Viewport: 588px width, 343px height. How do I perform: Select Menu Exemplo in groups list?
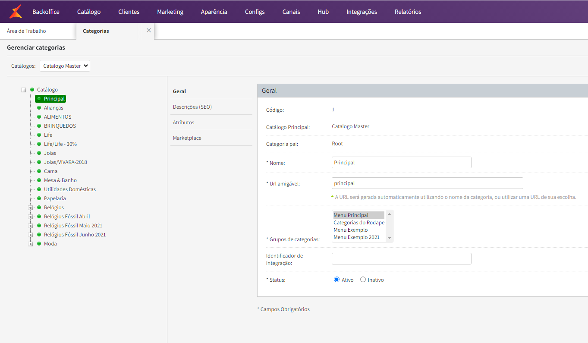click(359, 230)
